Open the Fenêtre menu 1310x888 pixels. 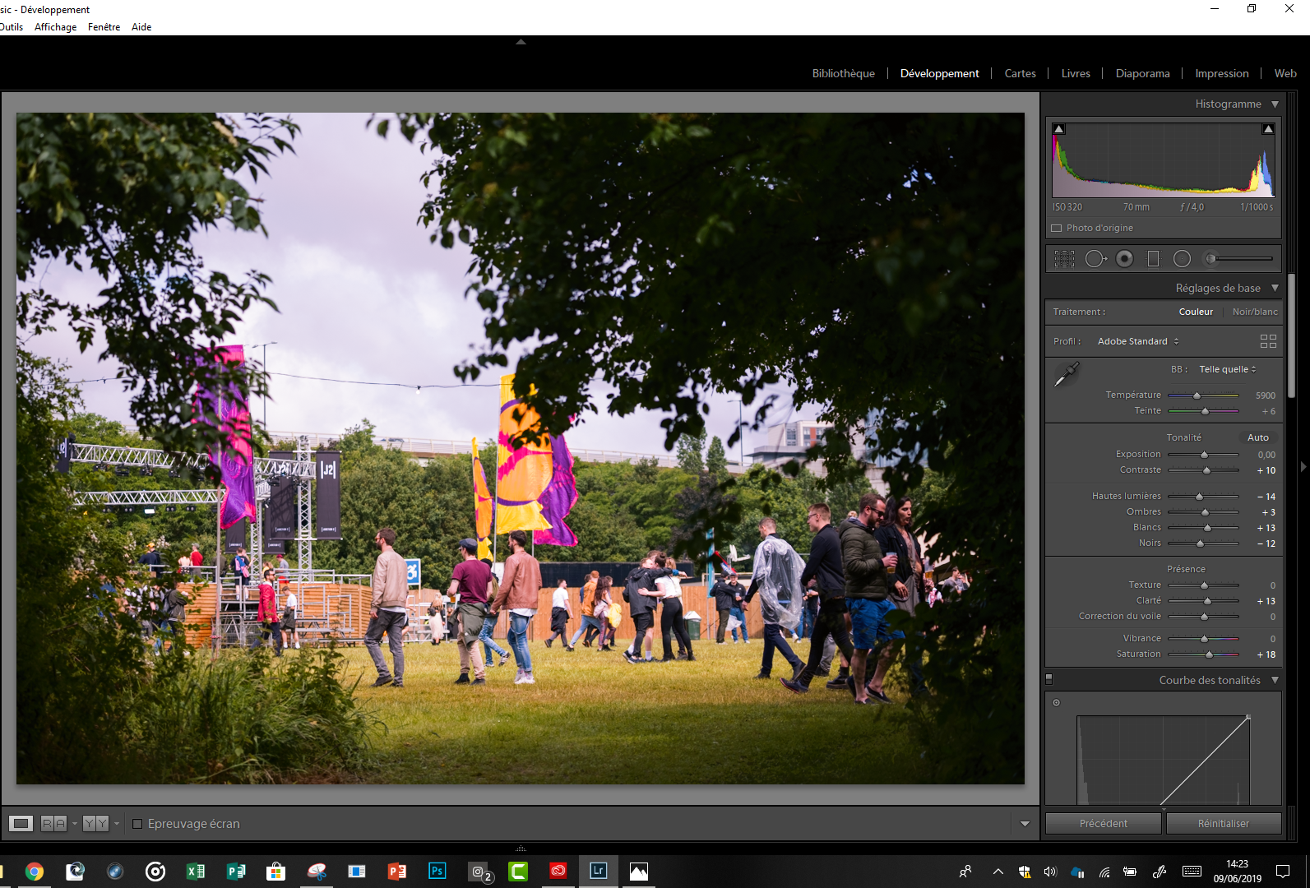(104, 27)
